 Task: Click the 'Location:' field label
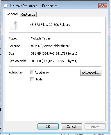pos(15,46)
